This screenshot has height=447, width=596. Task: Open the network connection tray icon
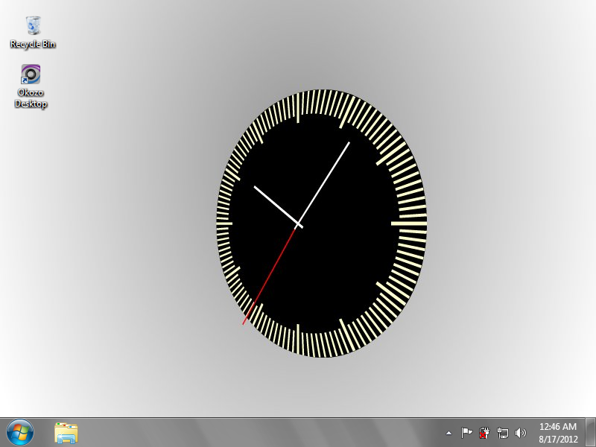(x=502, y=433)
